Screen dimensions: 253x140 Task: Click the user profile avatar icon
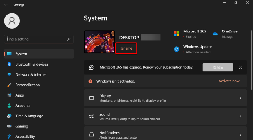12,21
